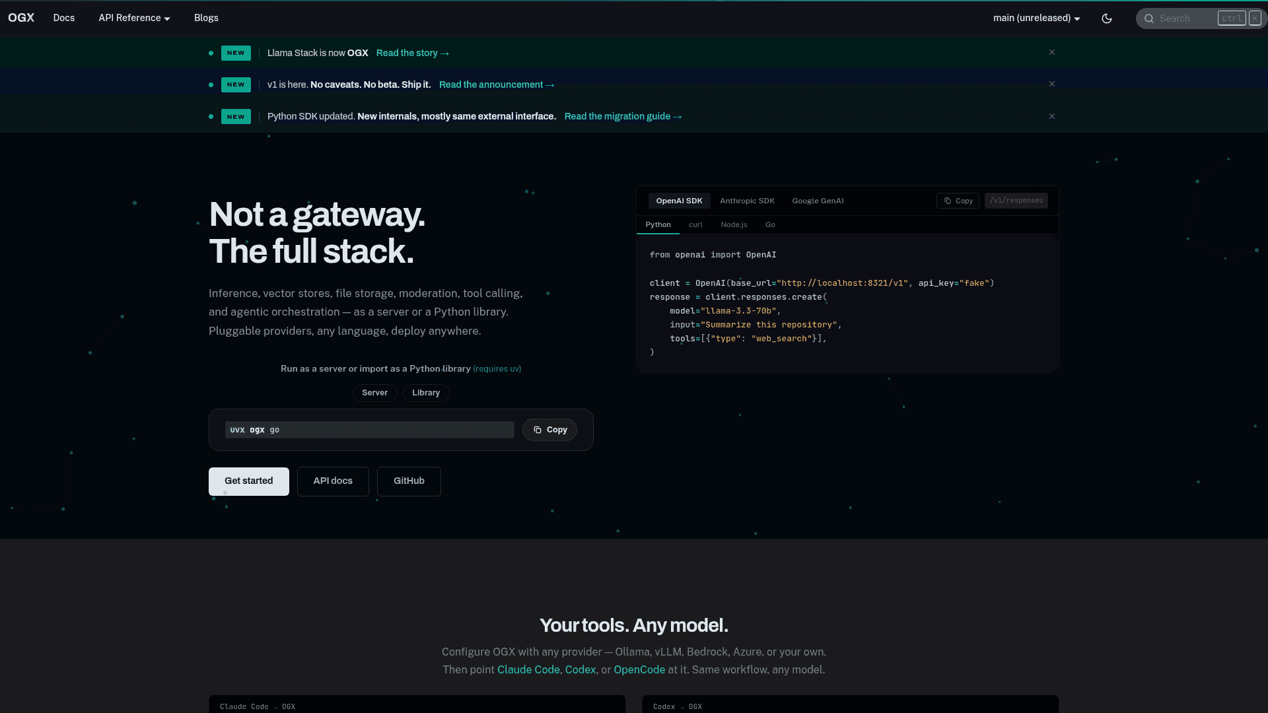Switch to the curl language tab
Viewport: 1268px width, 713px height.
(695, 224)
